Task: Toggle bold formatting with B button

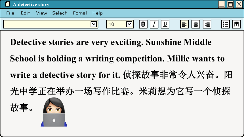Action: (x=143, y=24)
